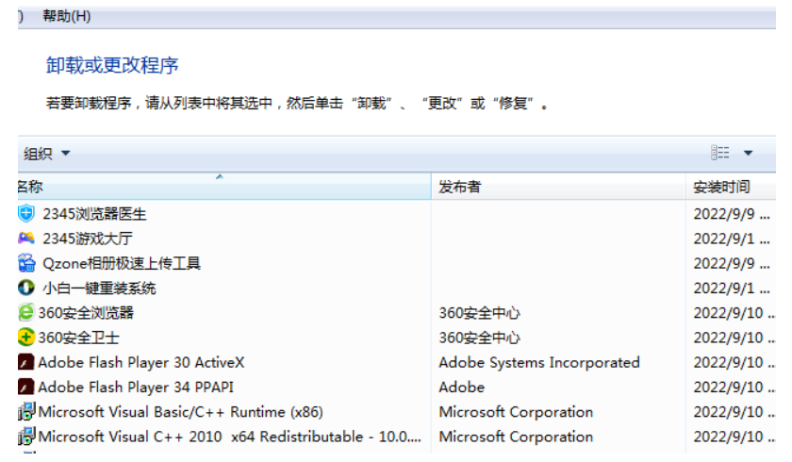This screenshot has height=462, width=792.
Task: Click the 360安全浏览器 icon
Action: coord(26,313)
